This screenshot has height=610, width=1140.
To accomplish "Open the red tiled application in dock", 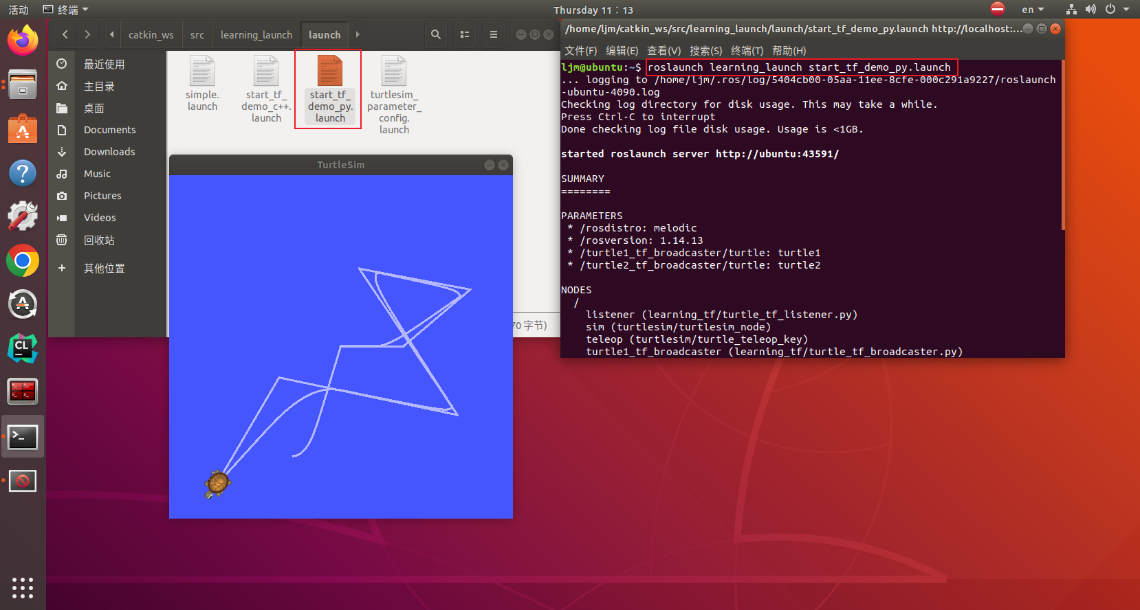I will click(x=23, y=392).
